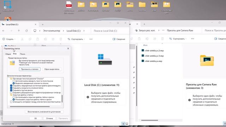The width and height of the screenshot is (226, 127).
Task: Close the Local Disk (C:) tab
Action: point(35,24)
